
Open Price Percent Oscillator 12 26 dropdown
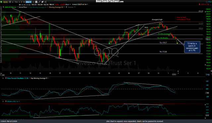point(29,78)
